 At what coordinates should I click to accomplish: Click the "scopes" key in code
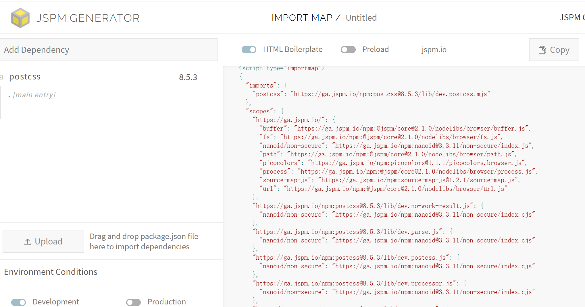click(259, 111)
